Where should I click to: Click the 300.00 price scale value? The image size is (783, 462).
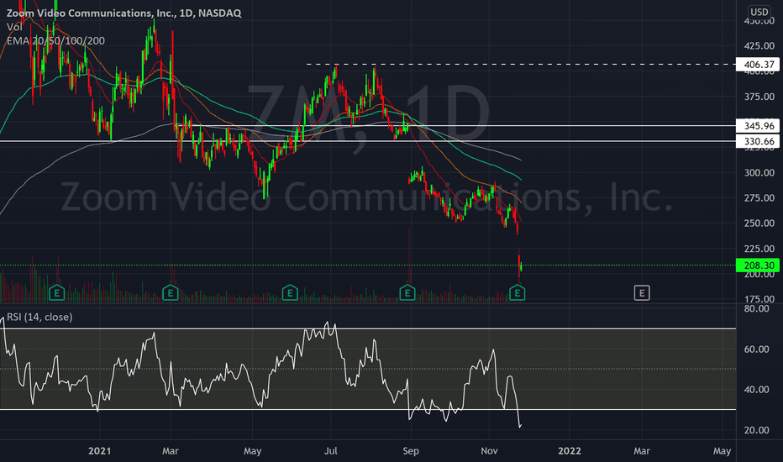pos(759,173)
